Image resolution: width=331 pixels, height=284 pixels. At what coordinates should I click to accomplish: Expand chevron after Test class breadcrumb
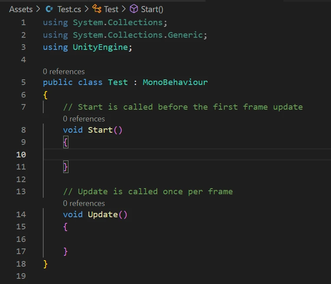[x=124, y=9]
